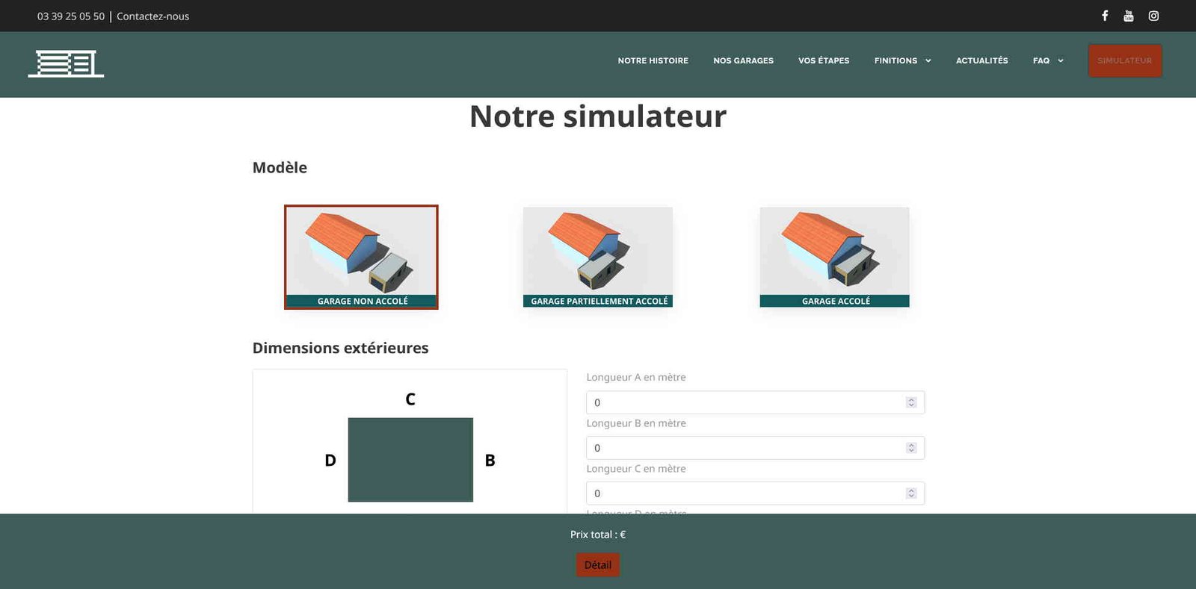Click the Simulateur button in header

coord(1125,60)
